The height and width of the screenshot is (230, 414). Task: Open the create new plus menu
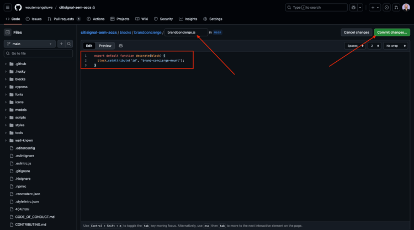point(375,7)
